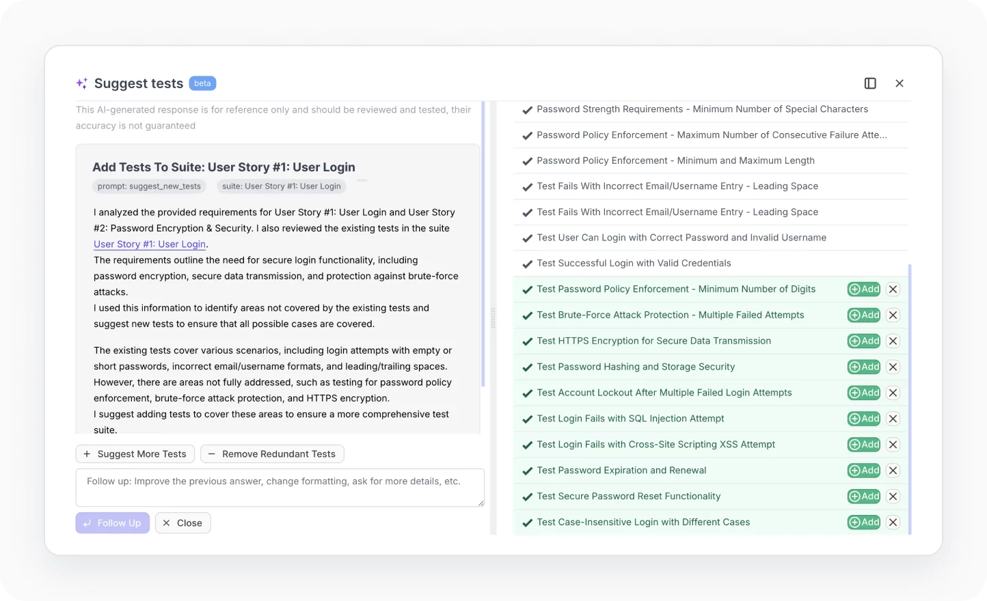Select the Test Successful Login with Valid Credentials row
Screen dimensions: 987x601
coord(634,264)
